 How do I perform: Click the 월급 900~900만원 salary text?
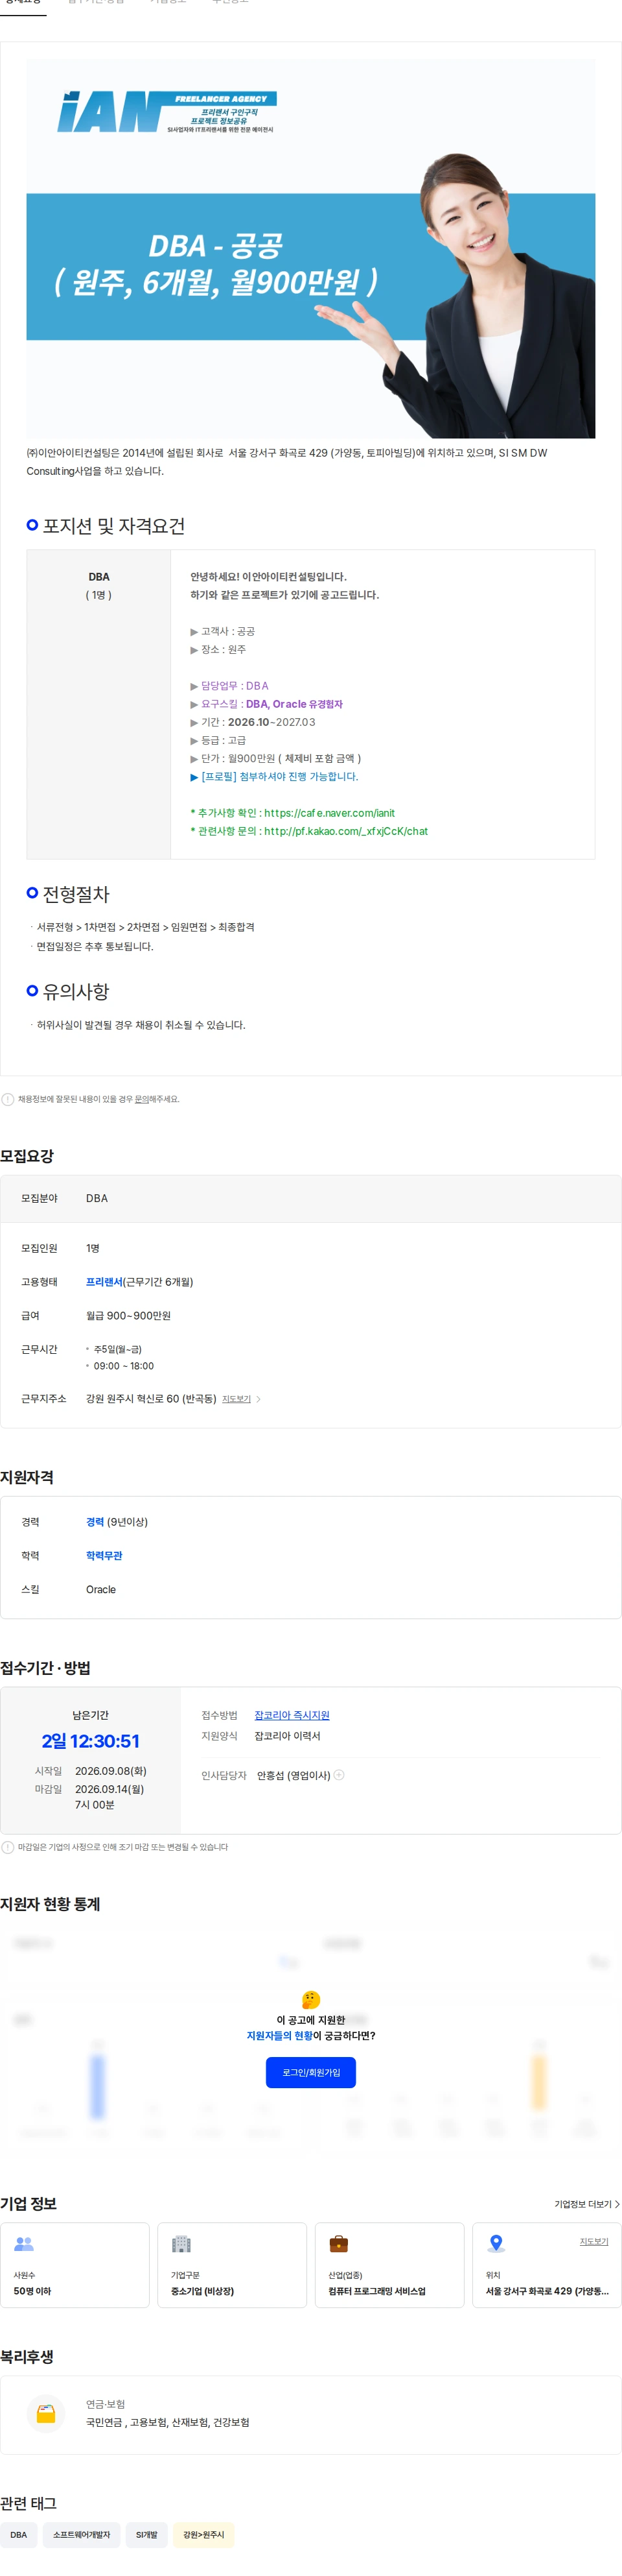(128, 1316)
